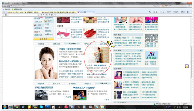Open Skype from the taskbar
The height and width of the screenshot is (111, 194).
tap(42, 107)
